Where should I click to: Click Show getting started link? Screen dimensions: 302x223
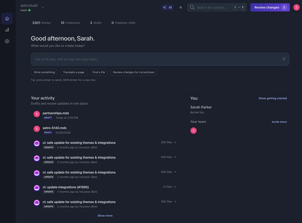(x=273, y=98)
